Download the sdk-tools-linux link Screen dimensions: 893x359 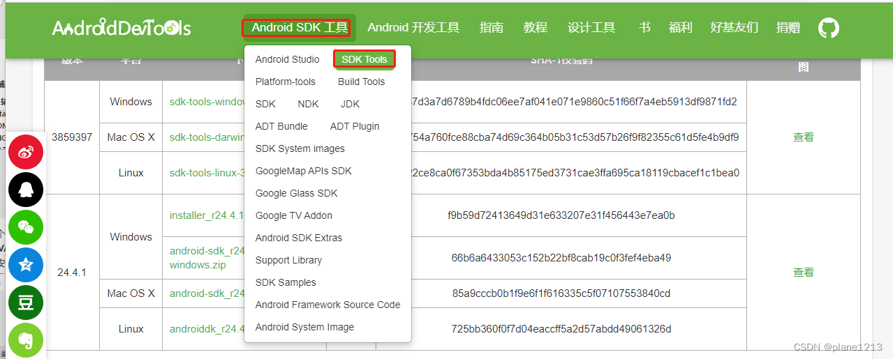(207, 173)
